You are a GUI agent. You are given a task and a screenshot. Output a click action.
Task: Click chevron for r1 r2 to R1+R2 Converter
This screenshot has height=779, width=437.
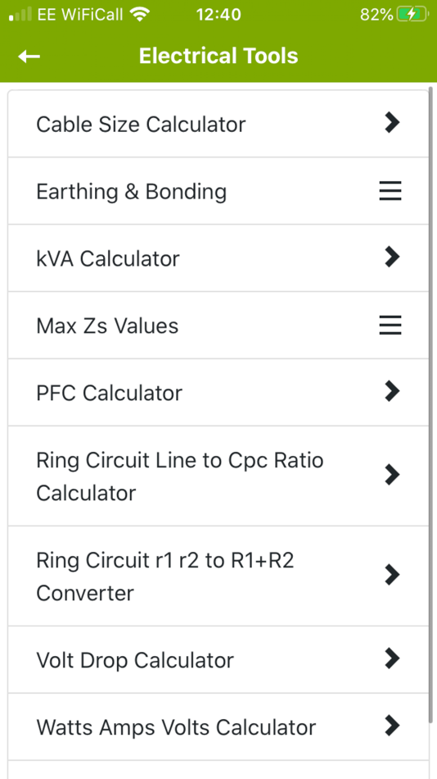click(392, 575)
